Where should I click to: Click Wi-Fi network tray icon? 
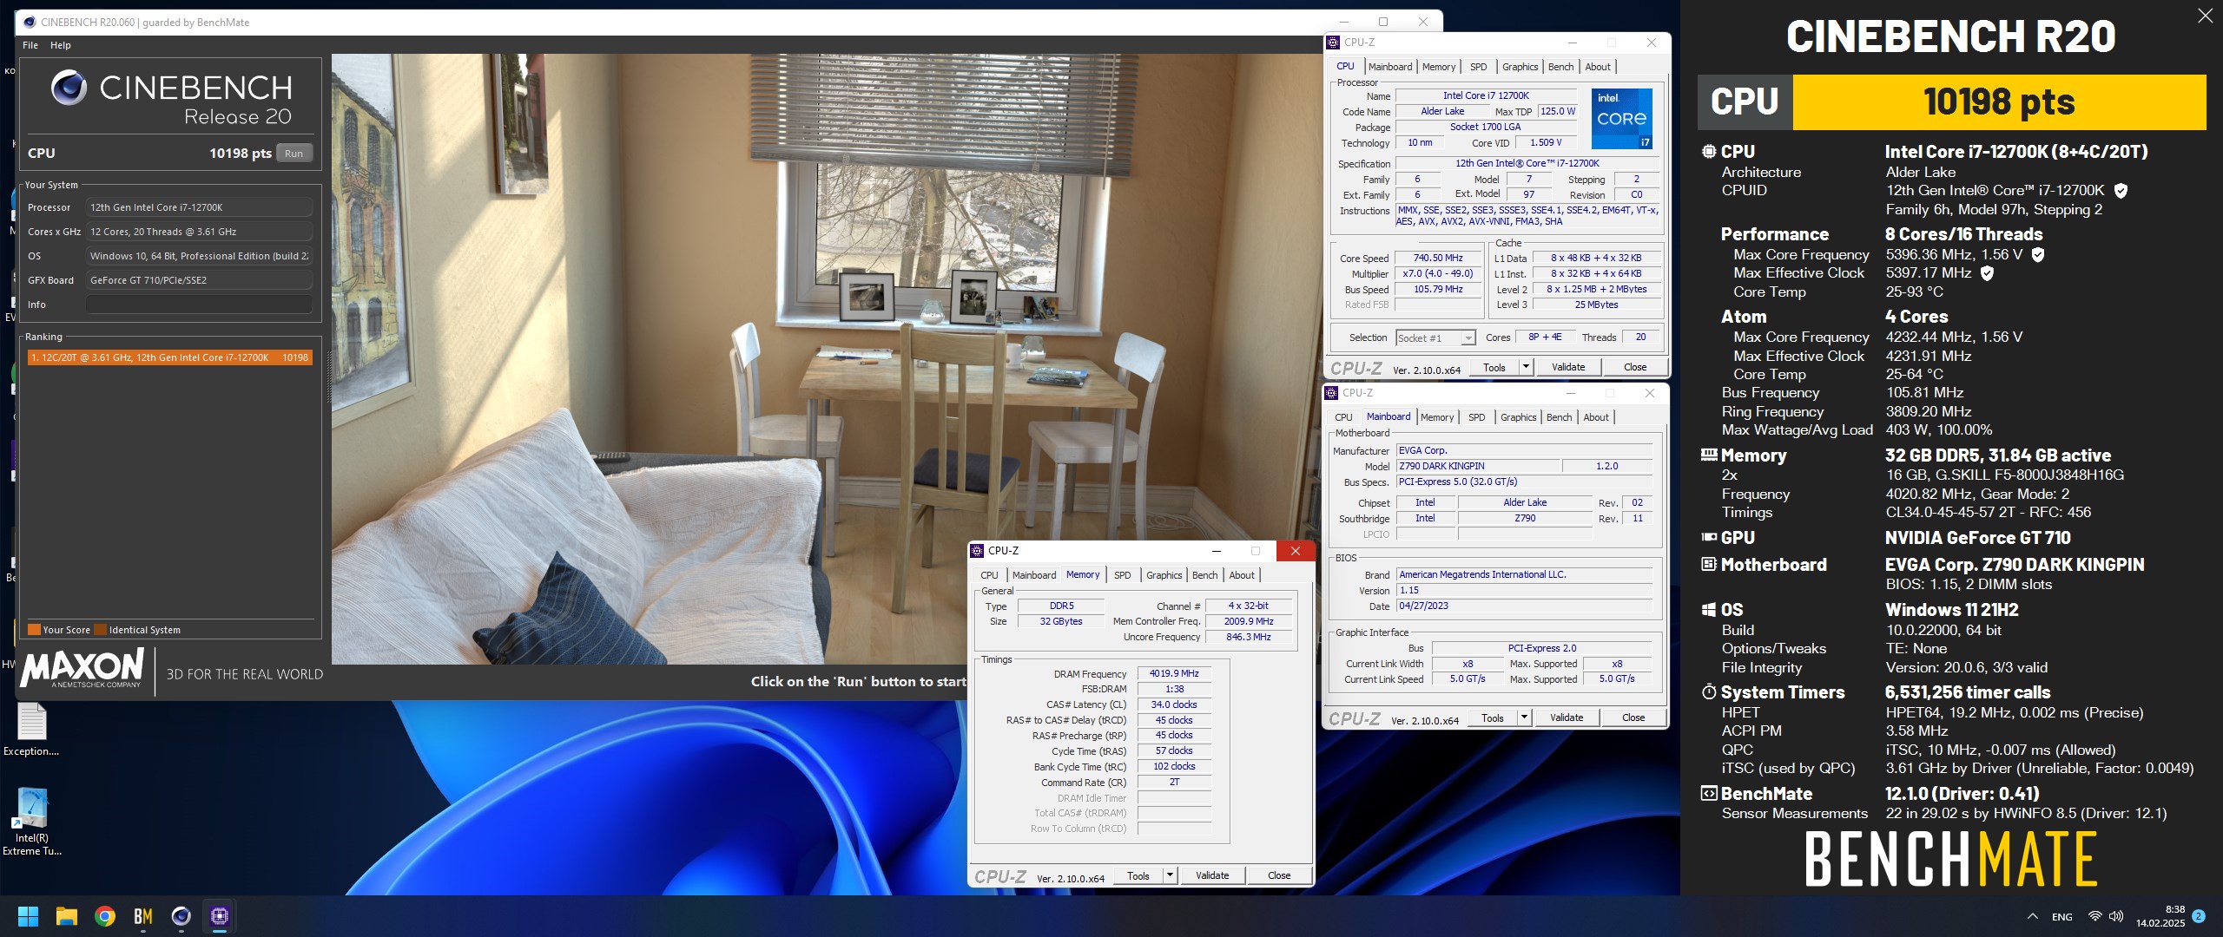tap(2094, 916)
